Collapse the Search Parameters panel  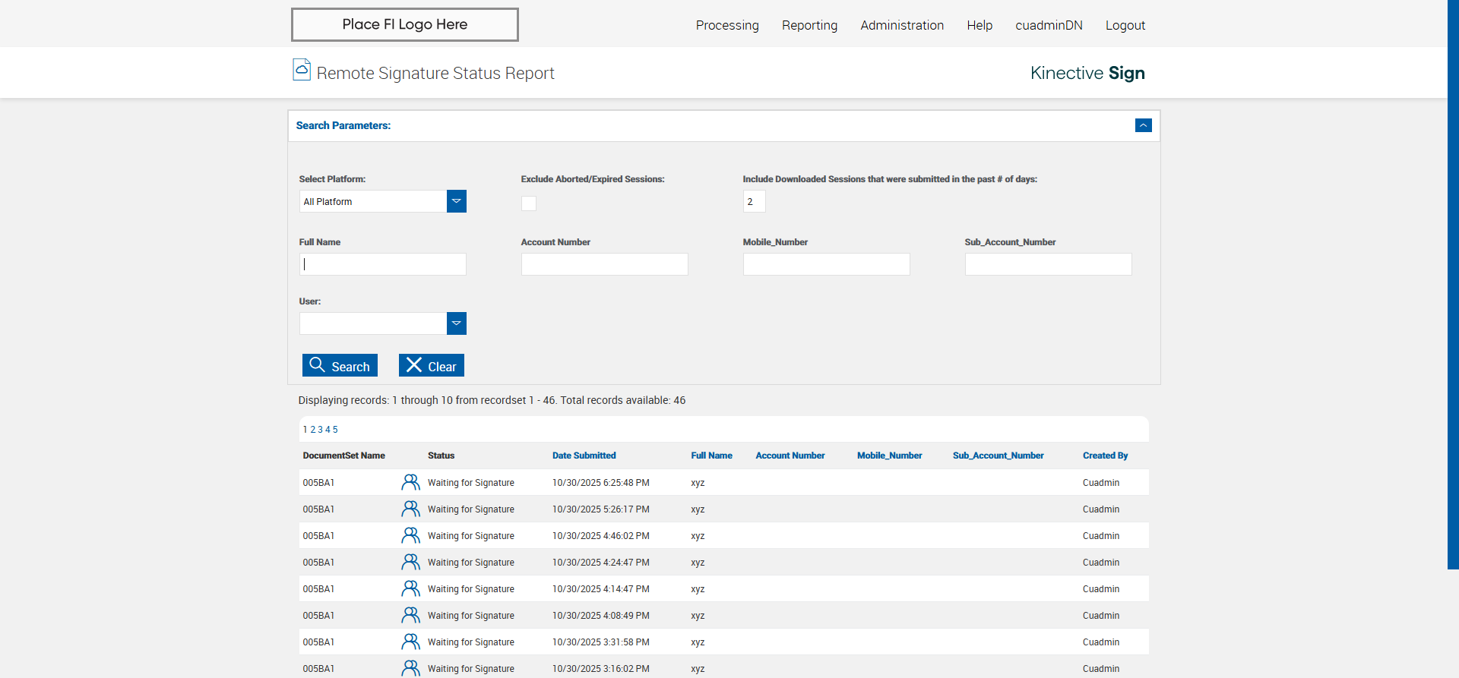1143,125
